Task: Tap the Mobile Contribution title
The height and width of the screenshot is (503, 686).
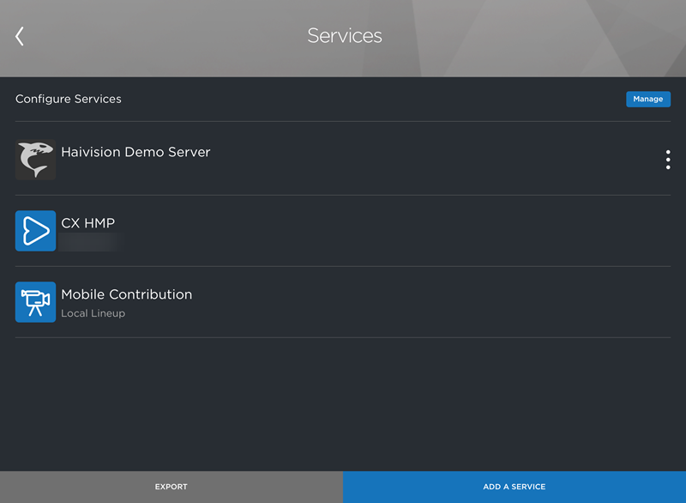Action: (126, 294)
